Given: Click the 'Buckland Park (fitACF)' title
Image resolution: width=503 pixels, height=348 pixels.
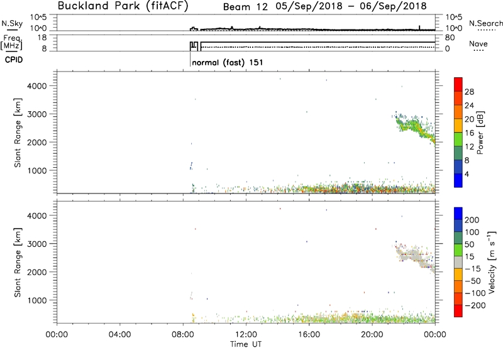Looking at the screenshot, I should pyautogui.click(x=123, y=6).
